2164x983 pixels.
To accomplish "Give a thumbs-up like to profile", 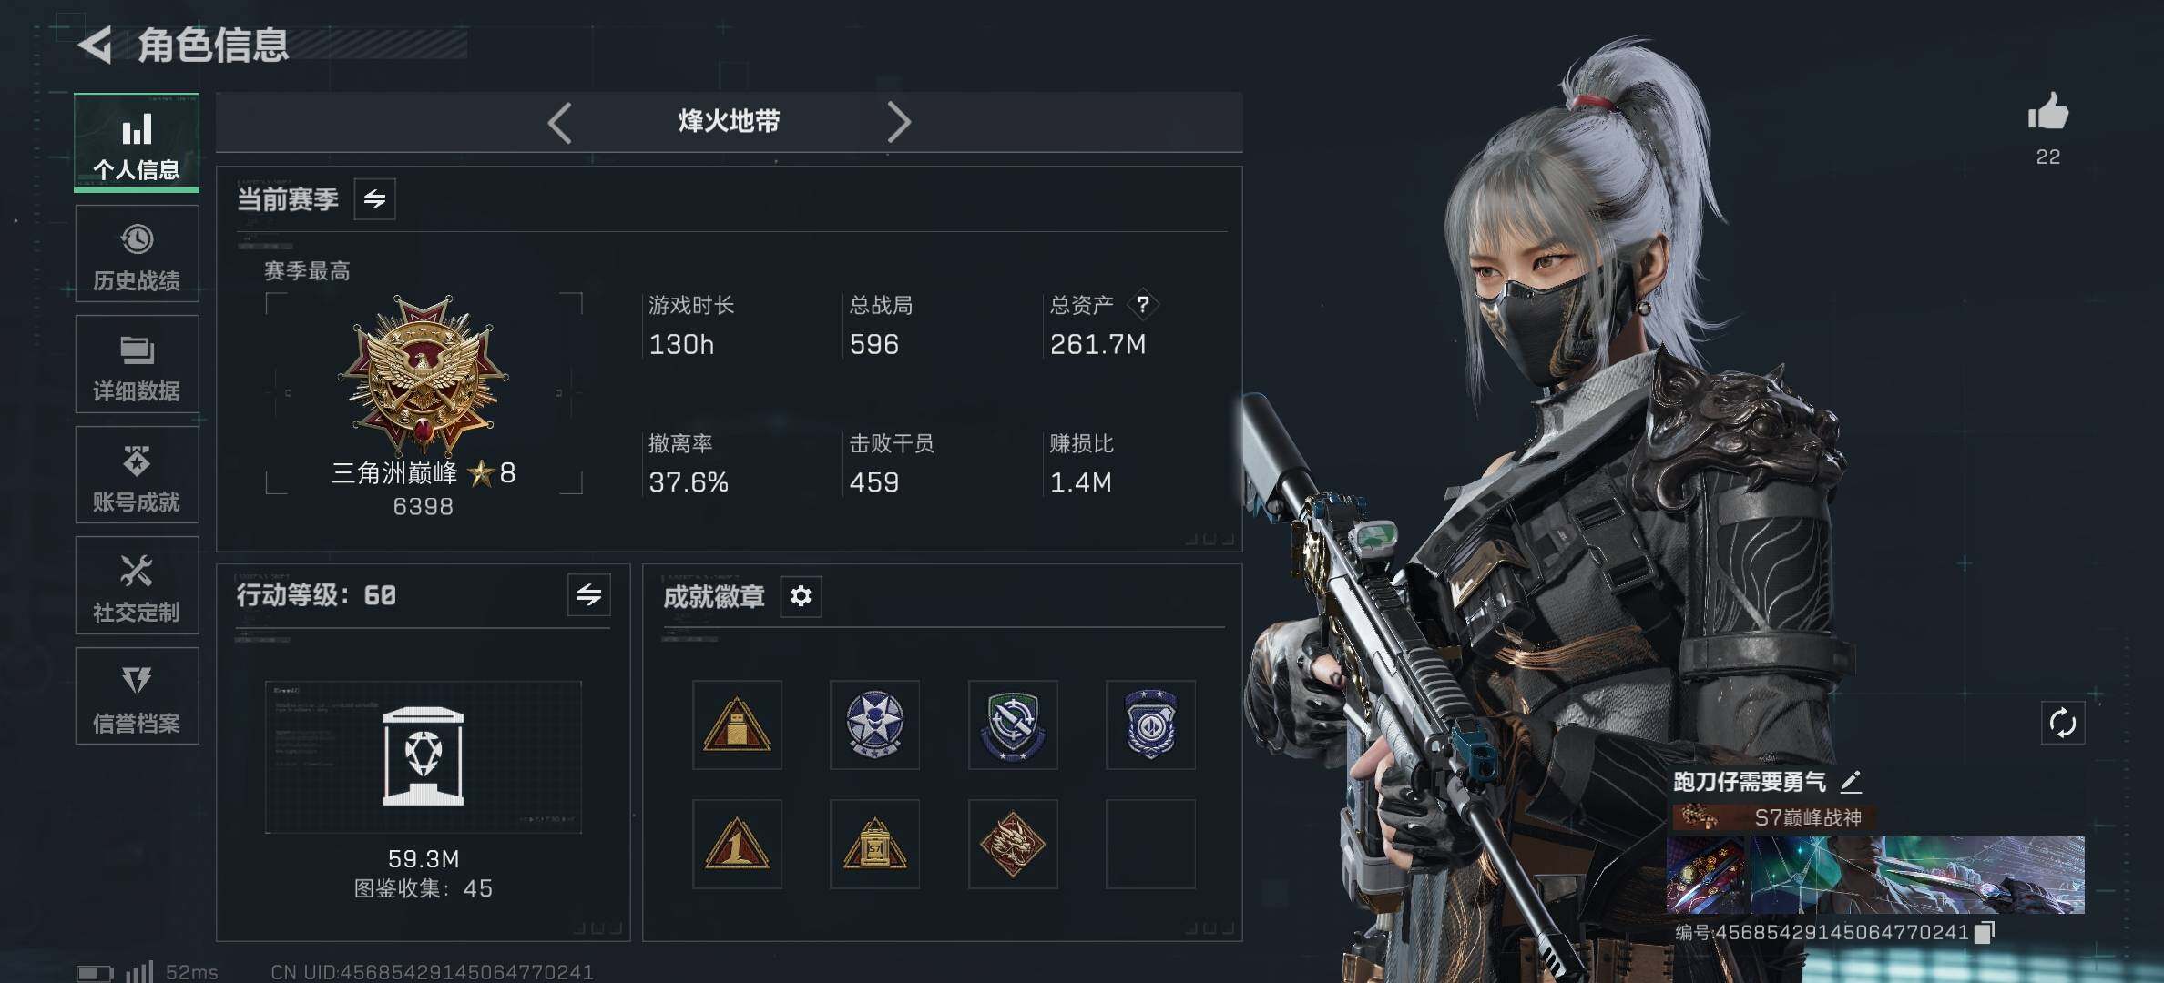I will [2047, 112].
